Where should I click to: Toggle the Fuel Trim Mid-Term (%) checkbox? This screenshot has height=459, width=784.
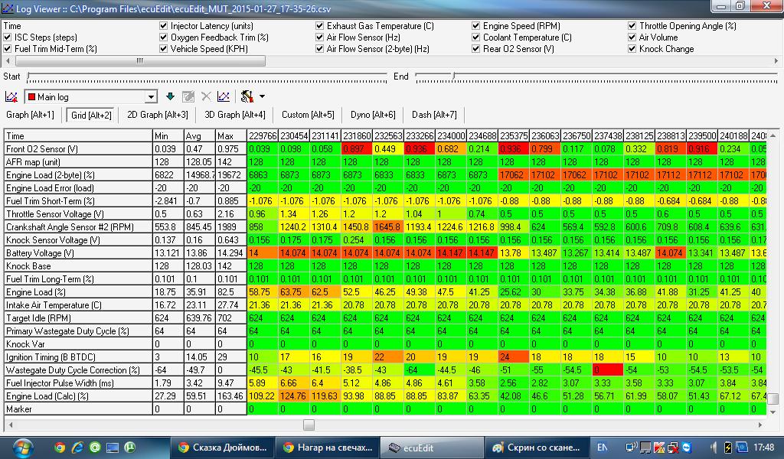(x=8, y=48)
